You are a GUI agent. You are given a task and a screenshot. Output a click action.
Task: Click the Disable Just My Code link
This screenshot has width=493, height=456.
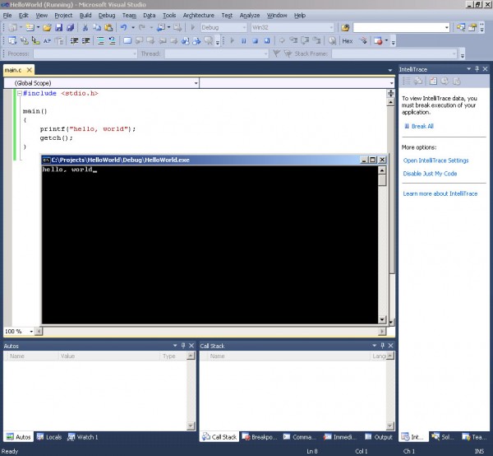coord(430,174)
